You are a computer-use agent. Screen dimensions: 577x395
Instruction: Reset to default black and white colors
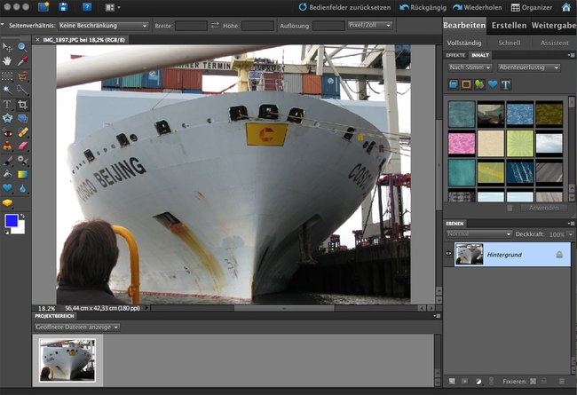6,233
